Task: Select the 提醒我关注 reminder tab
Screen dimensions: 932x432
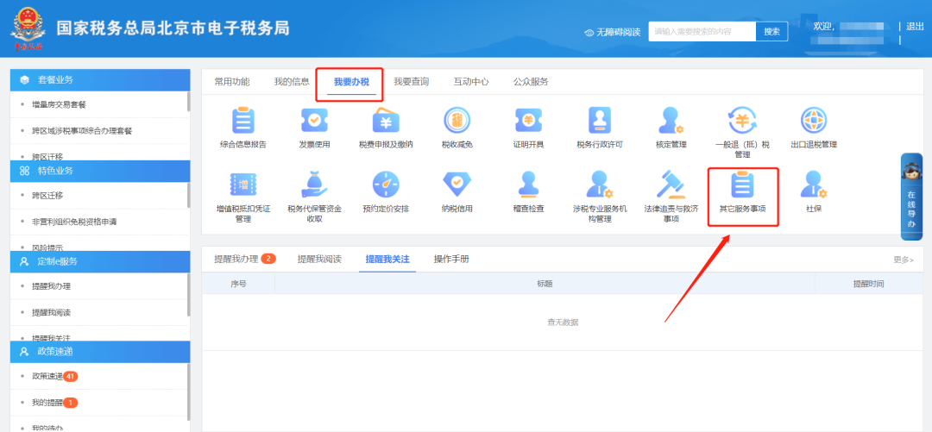Action: [x=387, y=259]
